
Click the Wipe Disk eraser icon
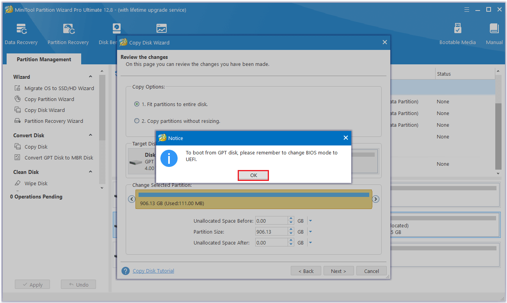[18, 183]
